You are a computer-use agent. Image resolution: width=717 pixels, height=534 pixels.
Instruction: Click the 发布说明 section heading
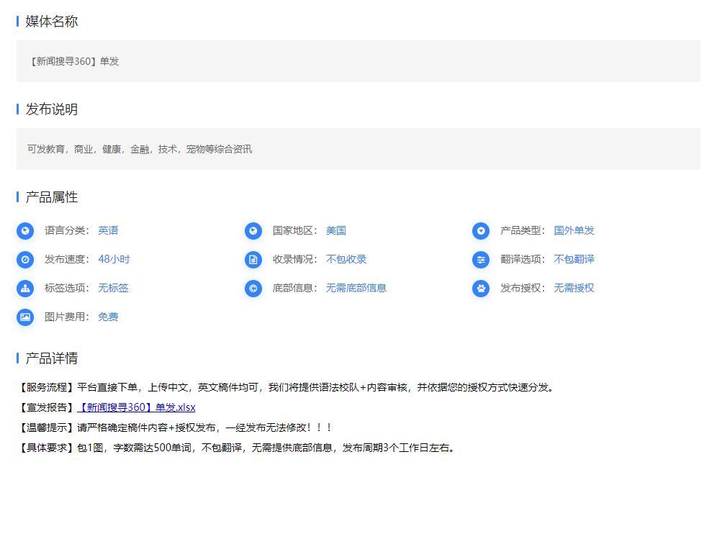coord(51,109)
